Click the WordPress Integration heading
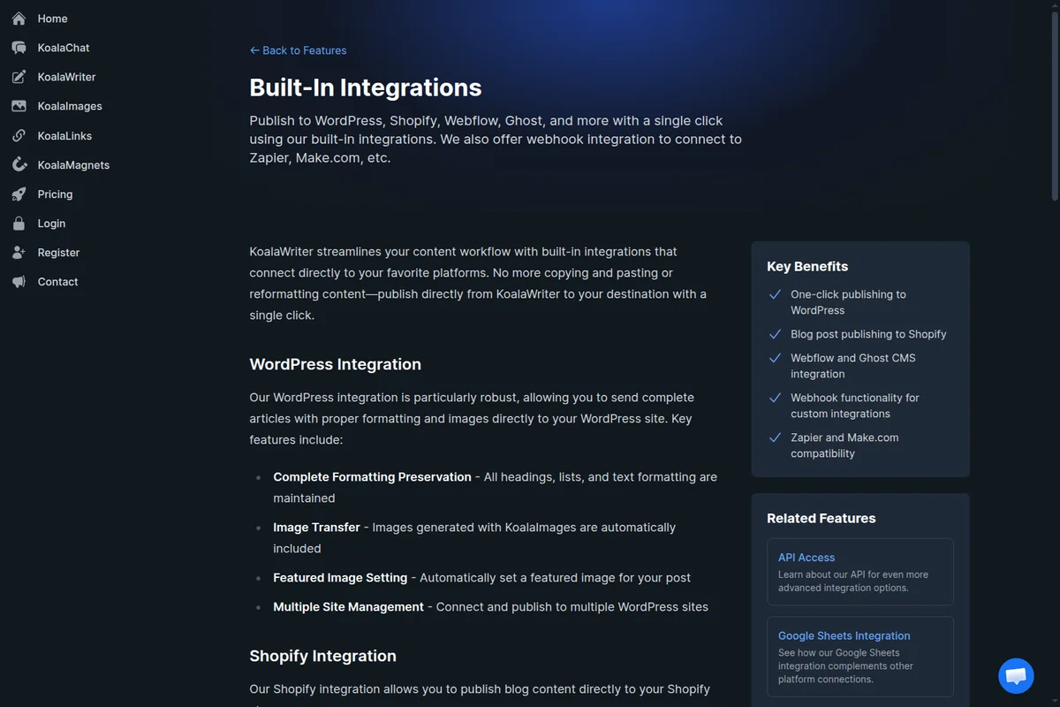This screenshot has width=1060, height=707. click(x=335, y=364)
